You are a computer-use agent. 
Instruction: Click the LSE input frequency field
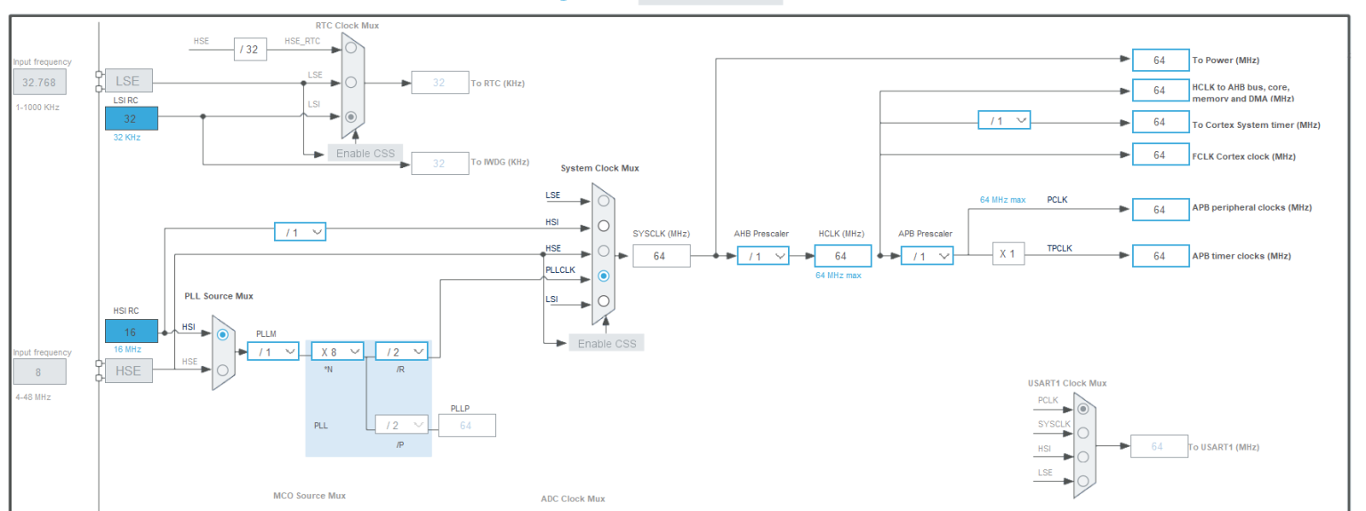39,82
